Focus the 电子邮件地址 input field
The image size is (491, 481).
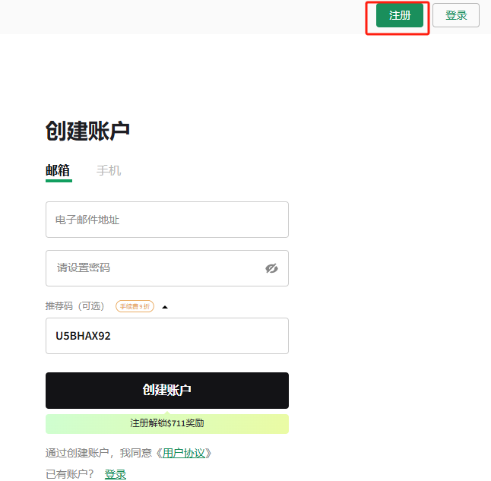(x=166, y=220)
